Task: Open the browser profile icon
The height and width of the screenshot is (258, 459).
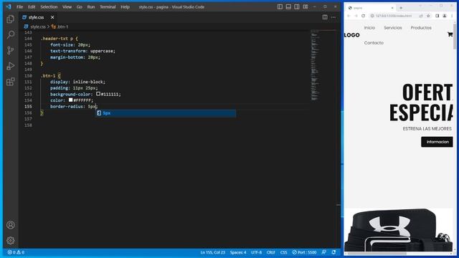Action: [445, 16]
